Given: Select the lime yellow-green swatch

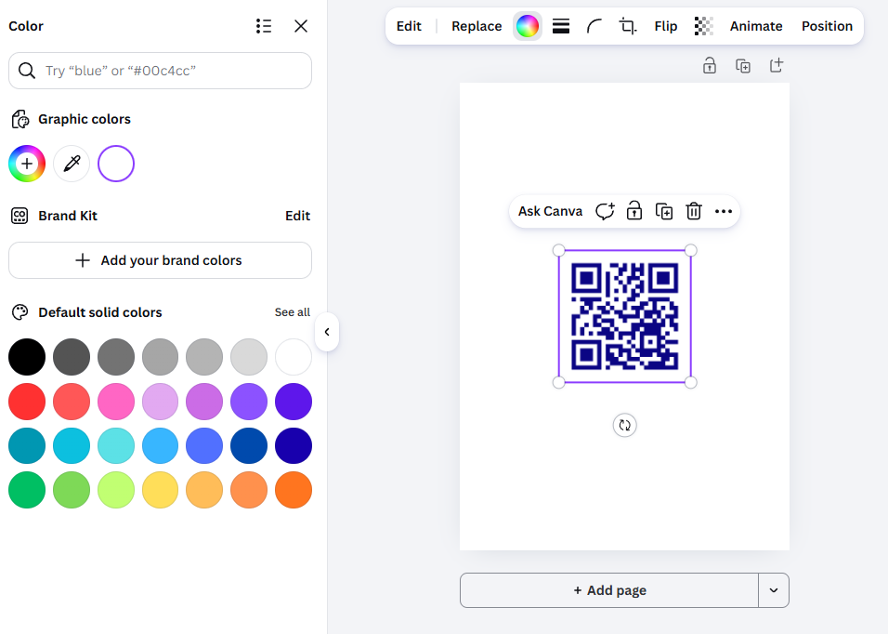Looking at the screenshot, I should [116, 490].
